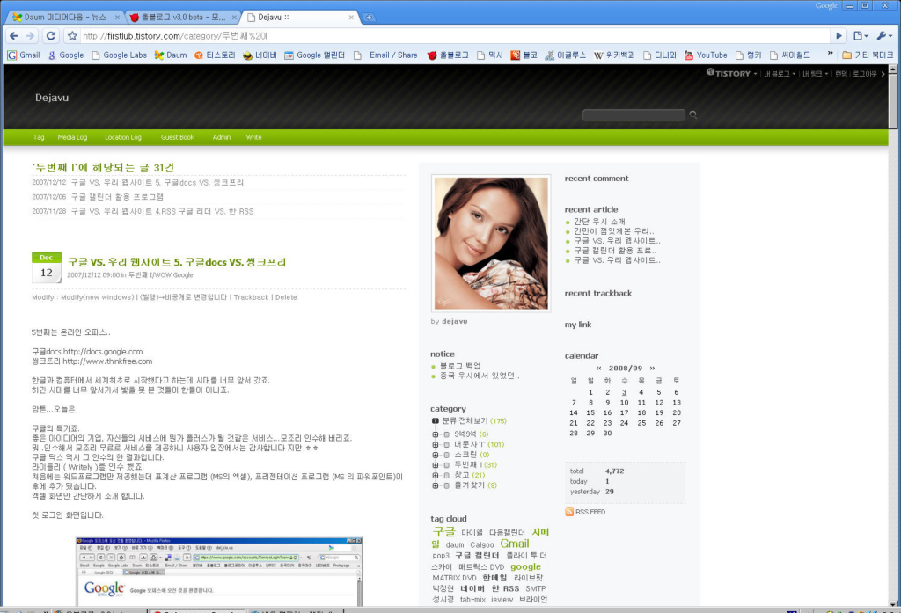901x613 pixels.
Task: Reload the page with the refresh icon
Action: click(x=50, y=36)
